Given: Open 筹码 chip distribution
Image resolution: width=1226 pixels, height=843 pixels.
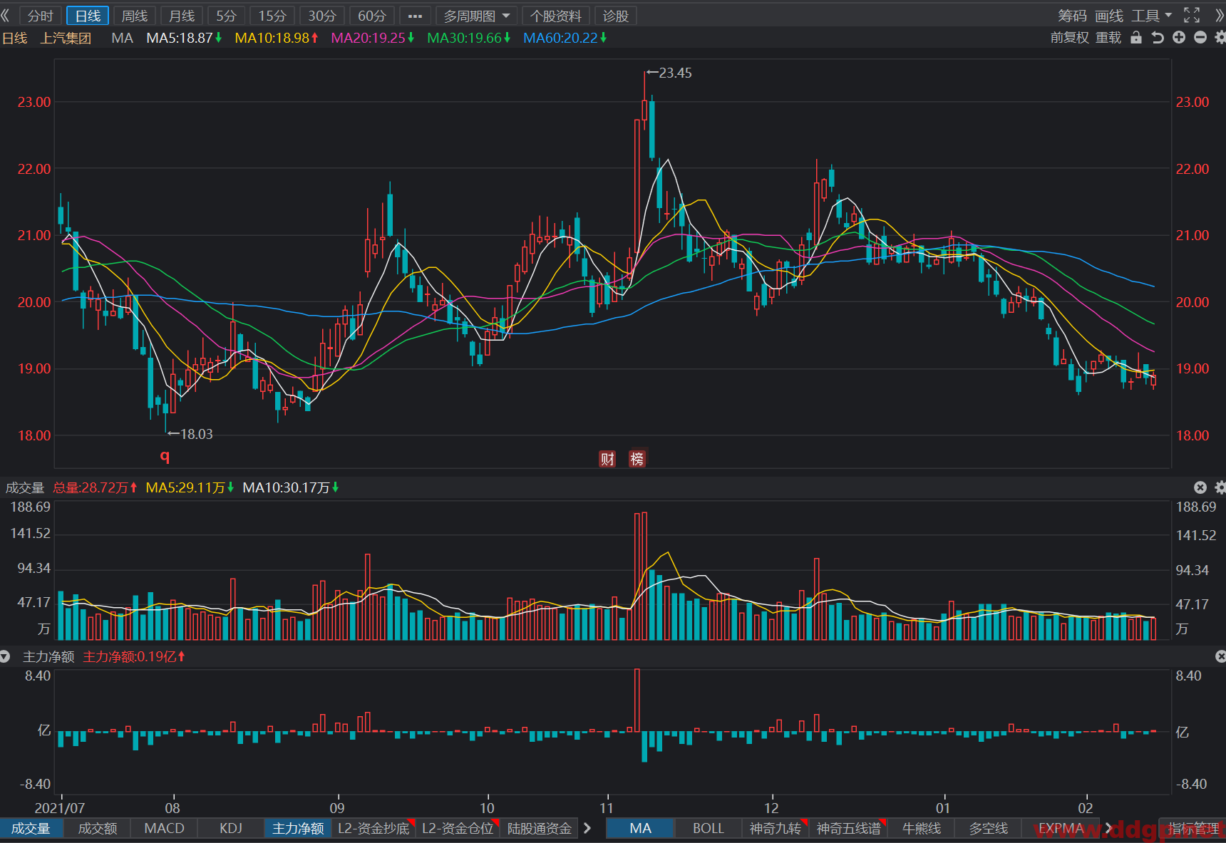Looking at the screenshot, I should (1072, 16).
